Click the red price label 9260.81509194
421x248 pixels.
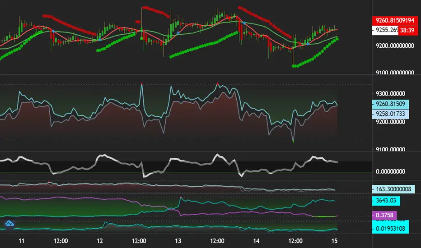click(x=395, y=21)
